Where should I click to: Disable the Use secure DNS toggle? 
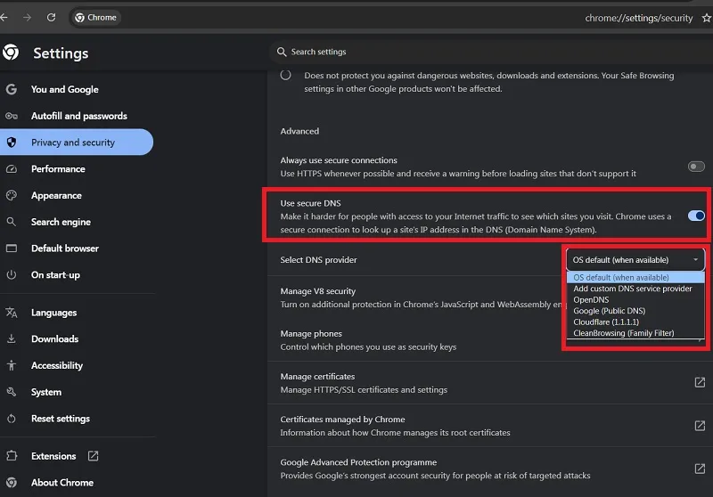pos(696,216)
